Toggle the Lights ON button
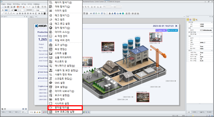This screenshot has height=117, width=214. click(x=161, y=30)
